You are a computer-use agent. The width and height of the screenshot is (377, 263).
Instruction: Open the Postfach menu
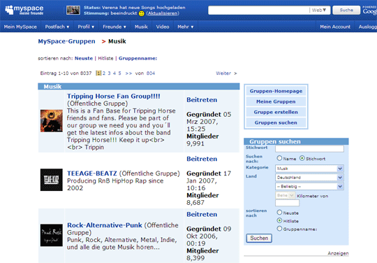point(57,27)
